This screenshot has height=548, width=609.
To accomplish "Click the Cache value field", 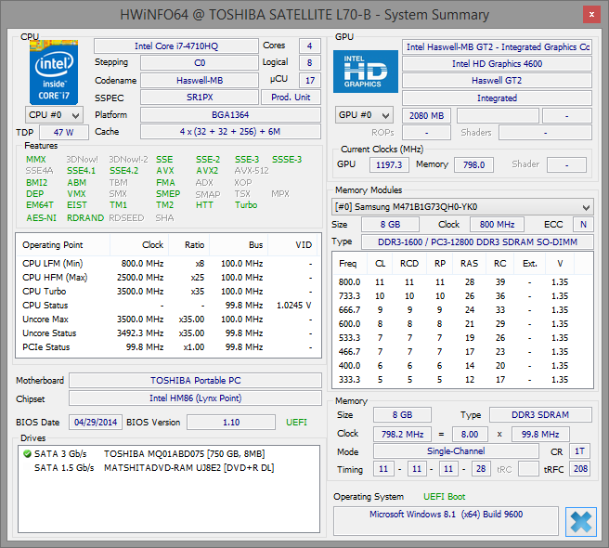I will 230,132.
